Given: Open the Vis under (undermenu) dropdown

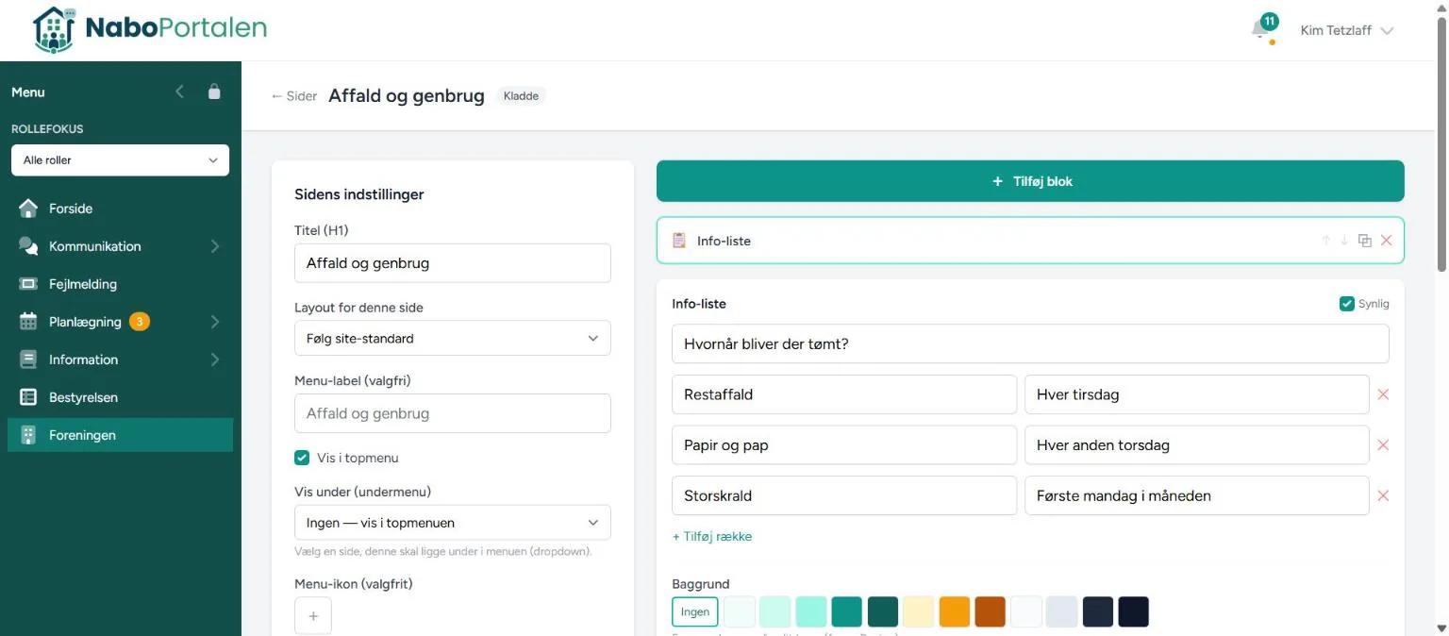Looking at the screenshot, I should [453, 523].
